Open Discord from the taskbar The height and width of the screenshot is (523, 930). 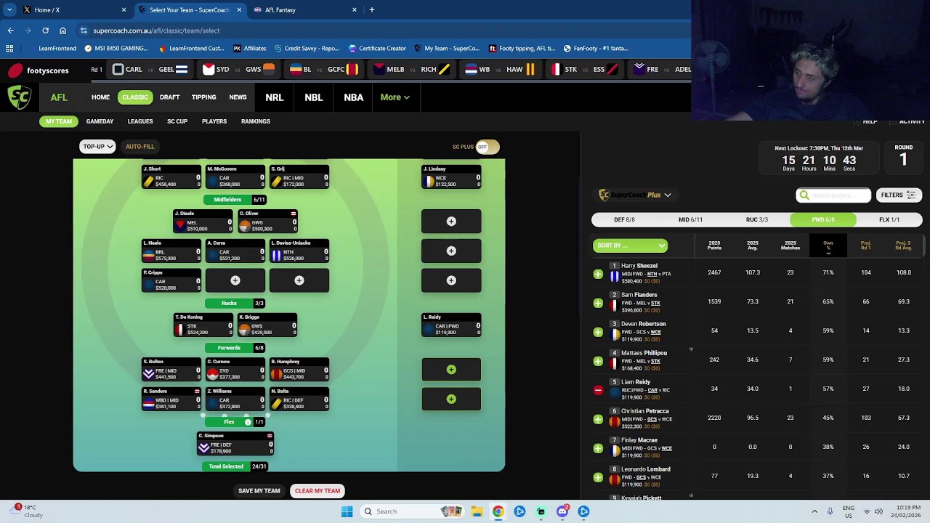pyautogui.click(x=562, y=511)
